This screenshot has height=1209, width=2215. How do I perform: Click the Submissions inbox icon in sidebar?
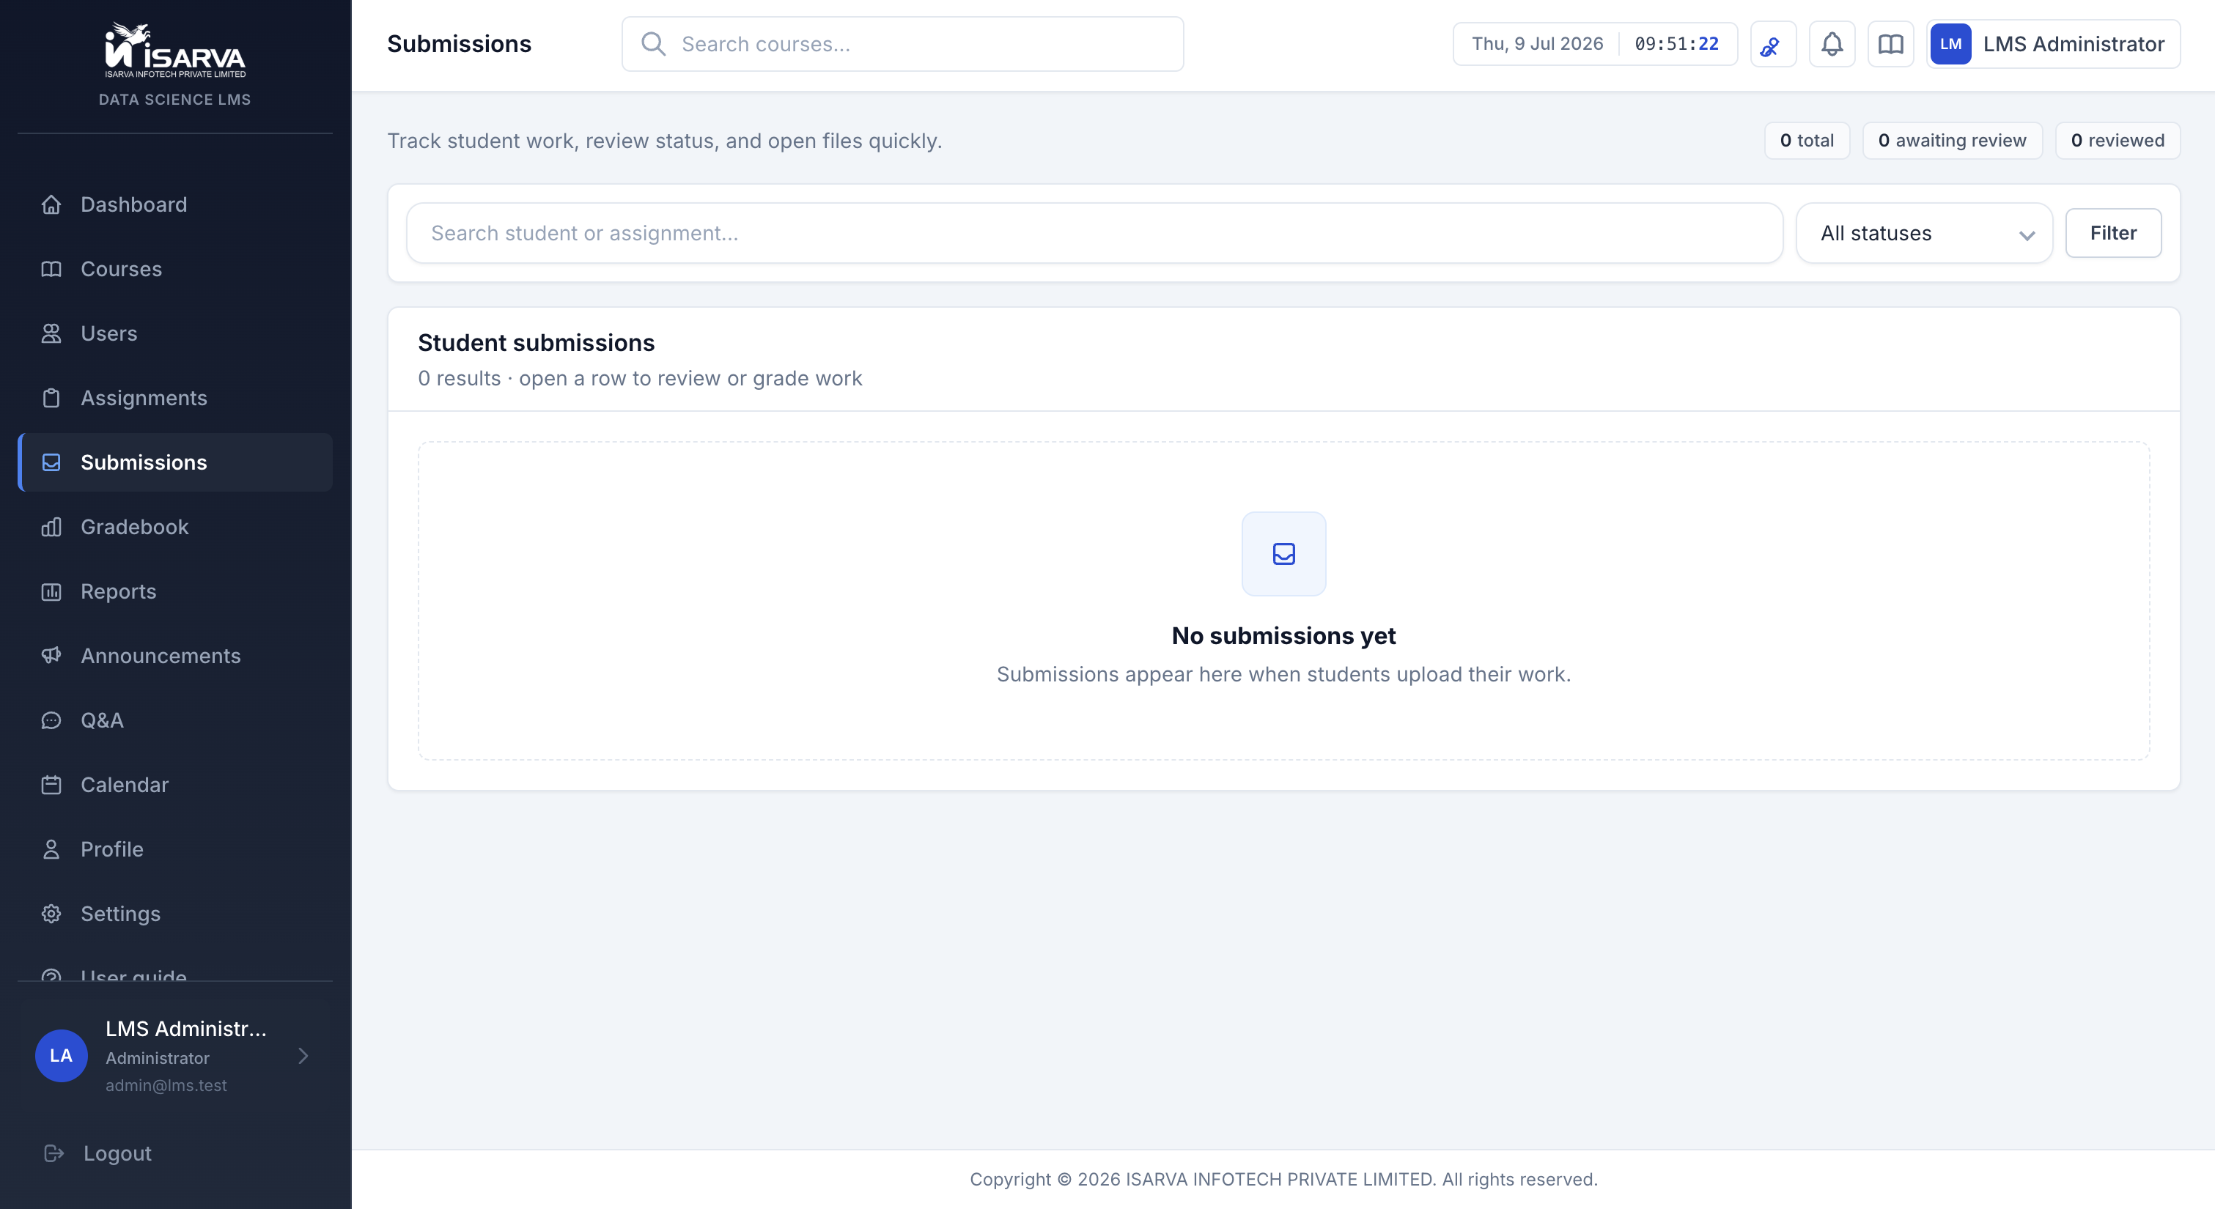tap(51, 462)
